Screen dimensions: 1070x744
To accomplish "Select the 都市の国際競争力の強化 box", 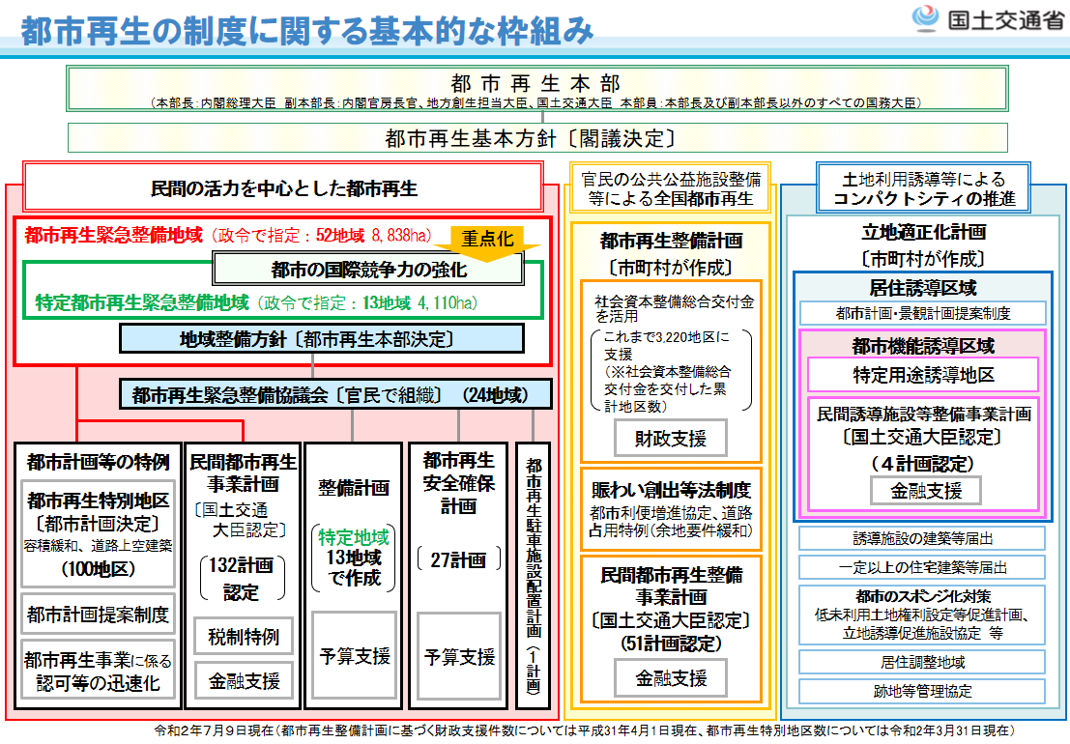I will coord(368,269).
